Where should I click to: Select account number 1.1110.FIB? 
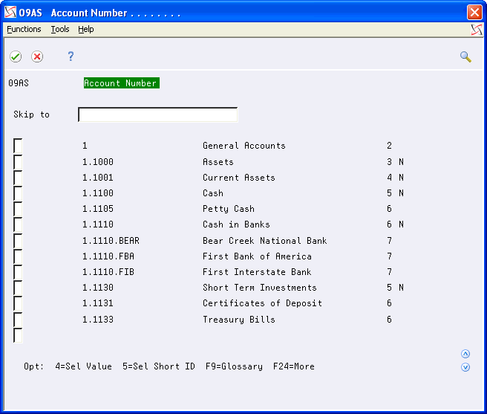pos(108,272)
